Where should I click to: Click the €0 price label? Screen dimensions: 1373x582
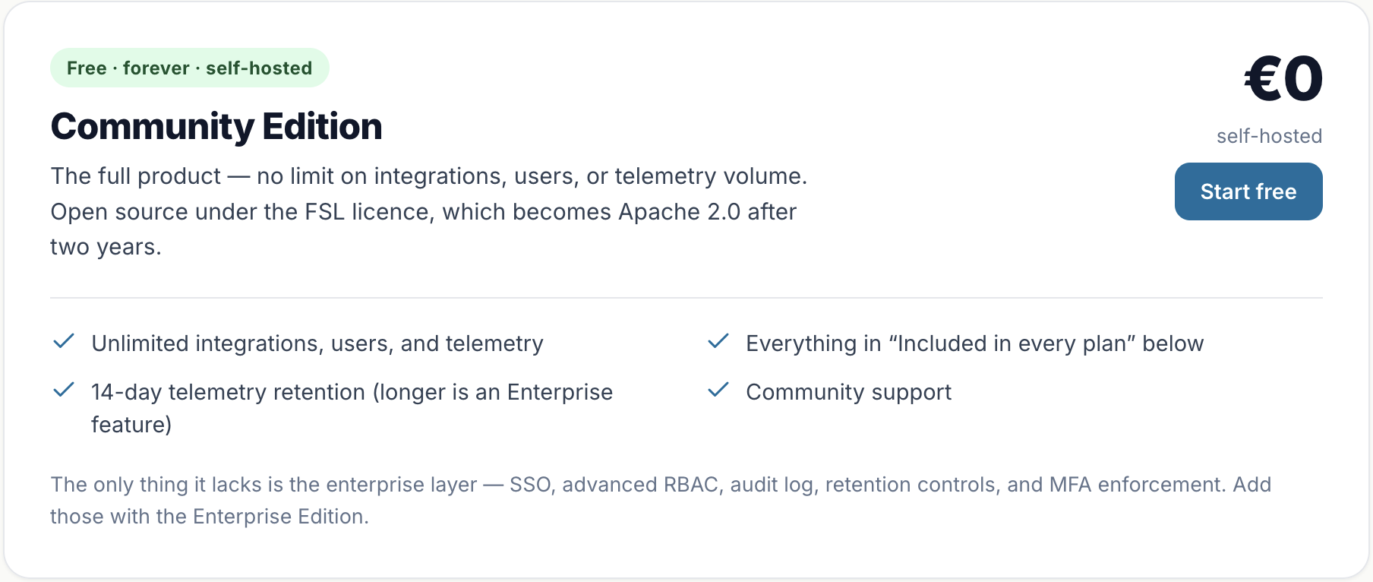point(1283,79)
